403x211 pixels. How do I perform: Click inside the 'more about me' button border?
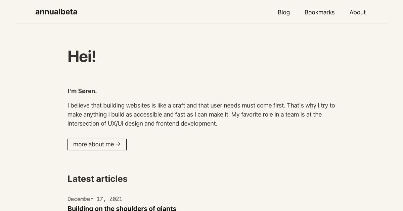point(97,144)
